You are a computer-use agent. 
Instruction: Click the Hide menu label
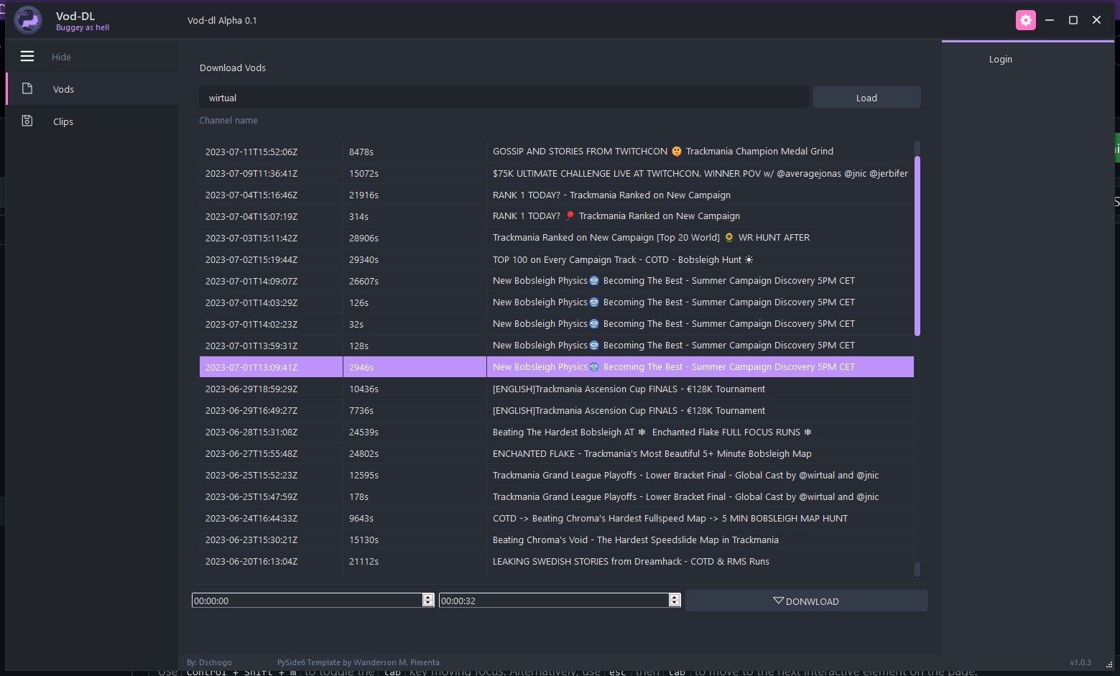point(61,57)
